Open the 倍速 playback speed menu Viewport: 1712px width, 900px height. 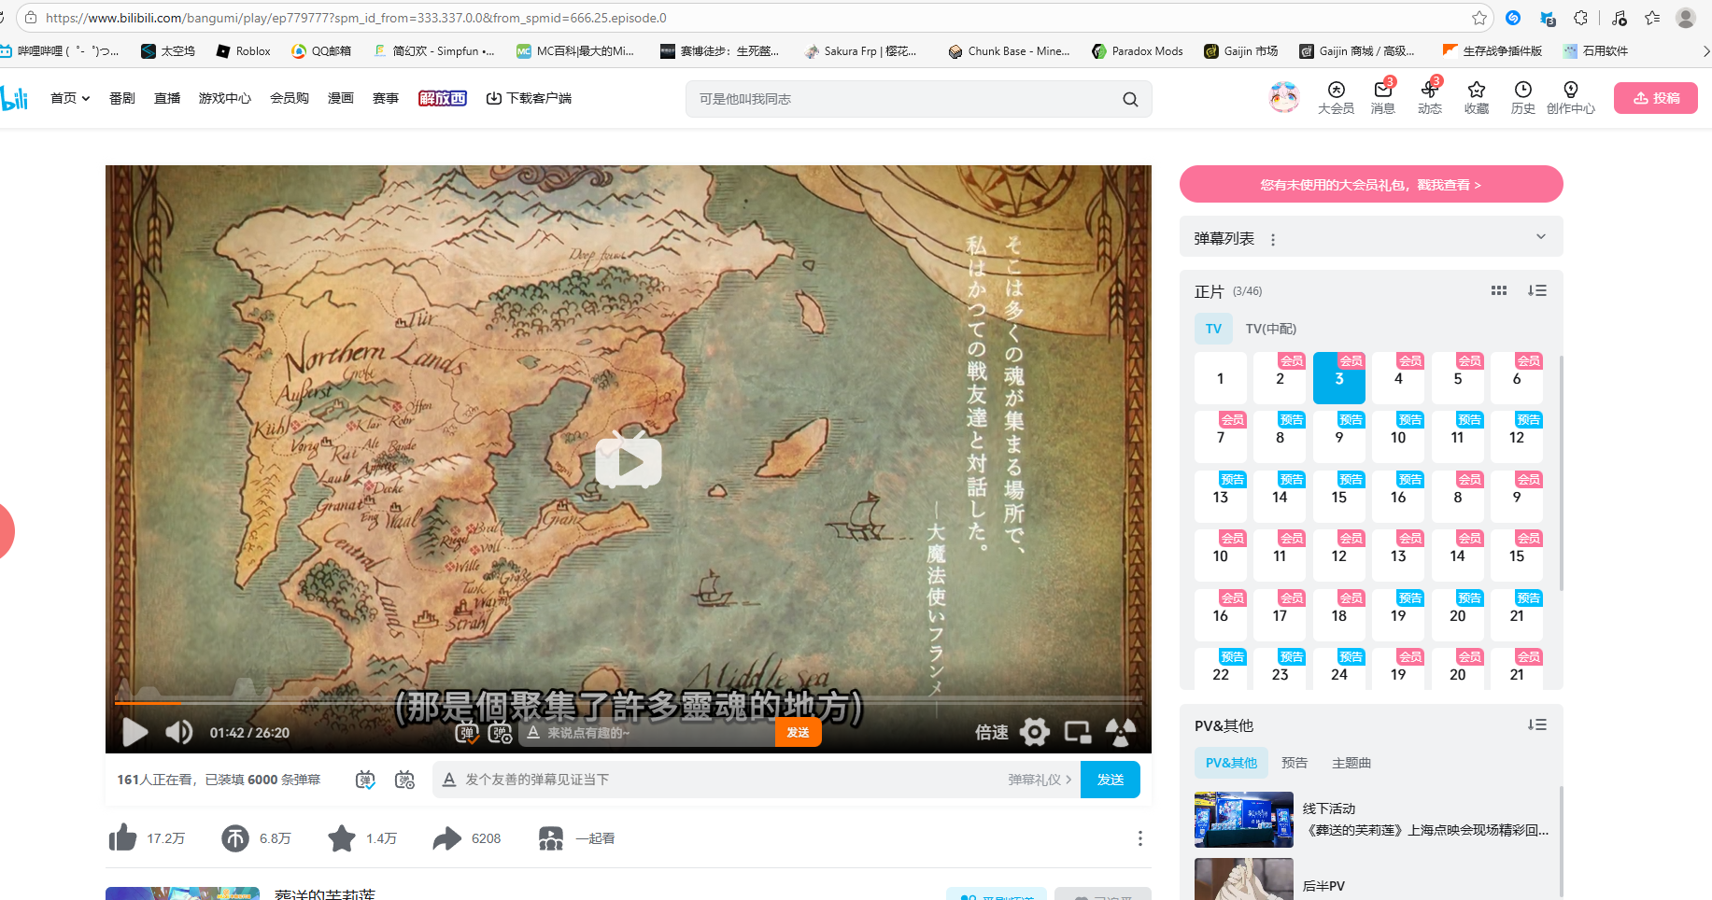tap(991, 733)
